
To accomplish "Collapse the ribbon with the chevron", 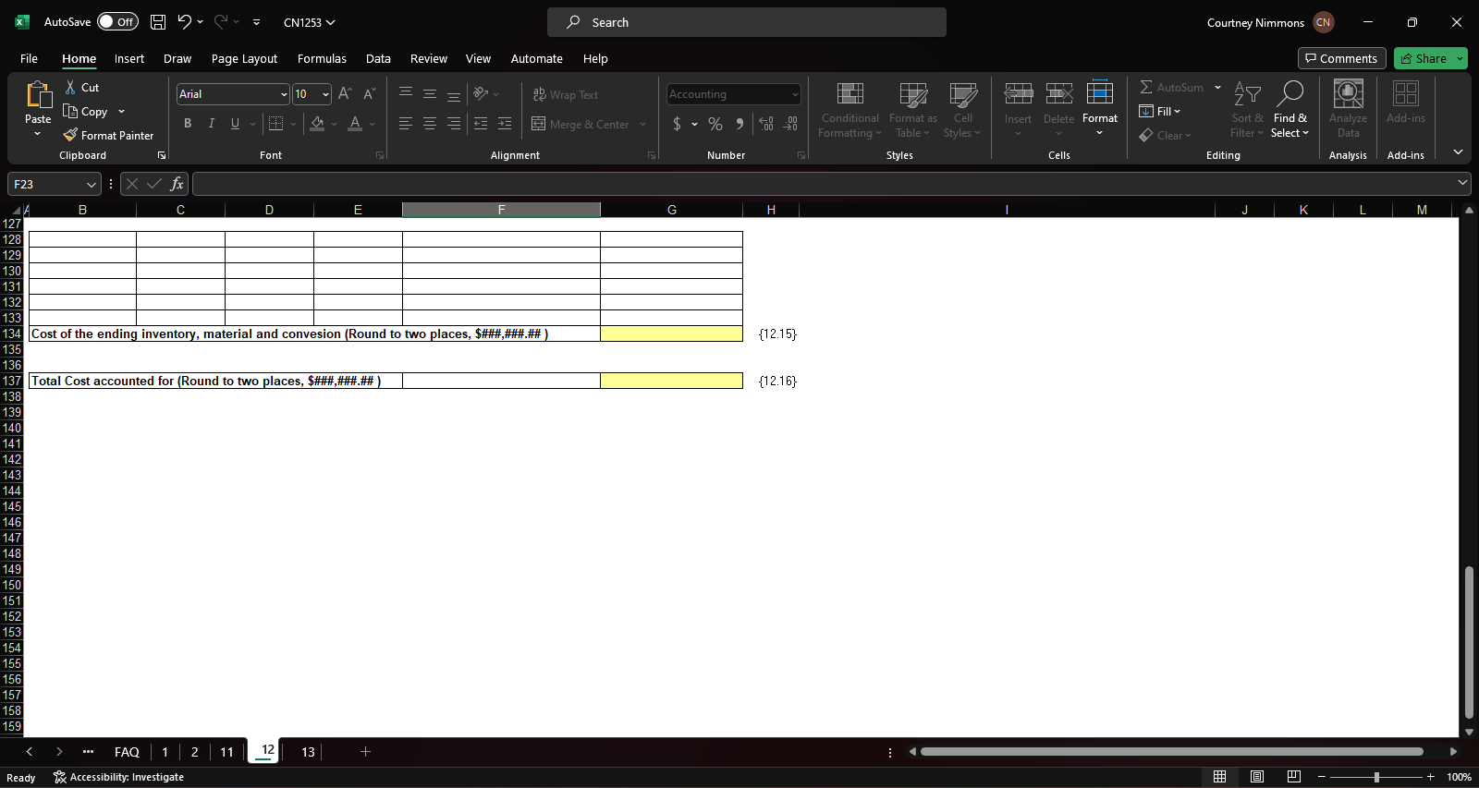I will click(x=1458, y=152).
